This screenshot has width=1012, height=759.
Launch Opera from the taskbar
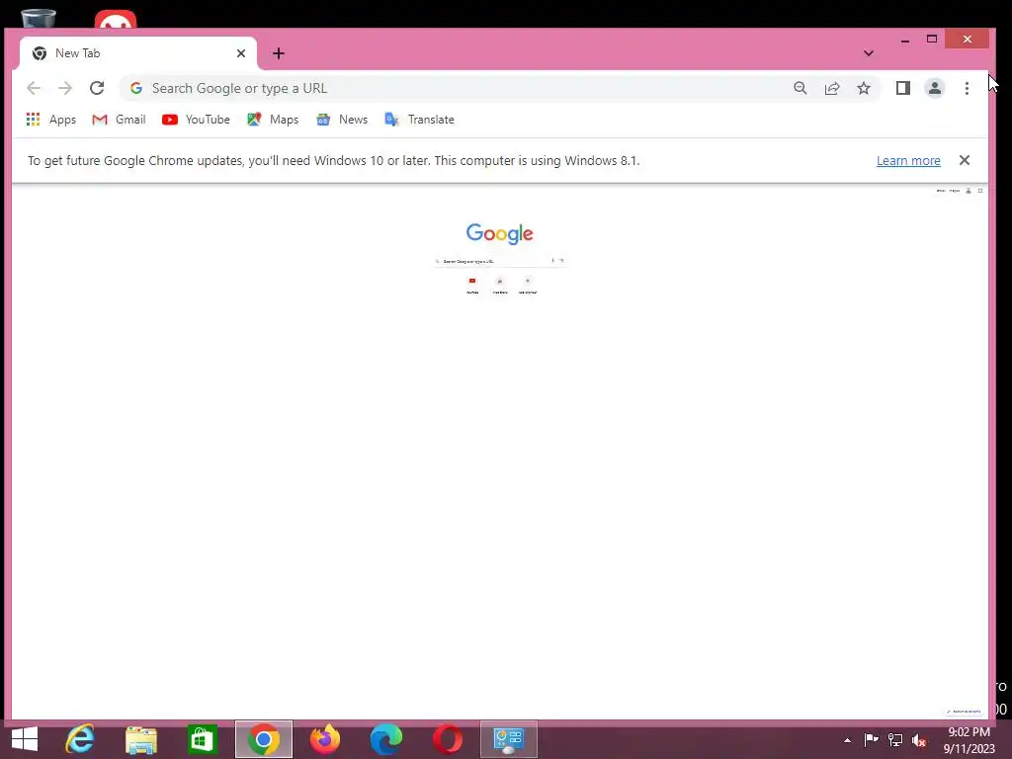pyautogui.click(x=448, y=739)
